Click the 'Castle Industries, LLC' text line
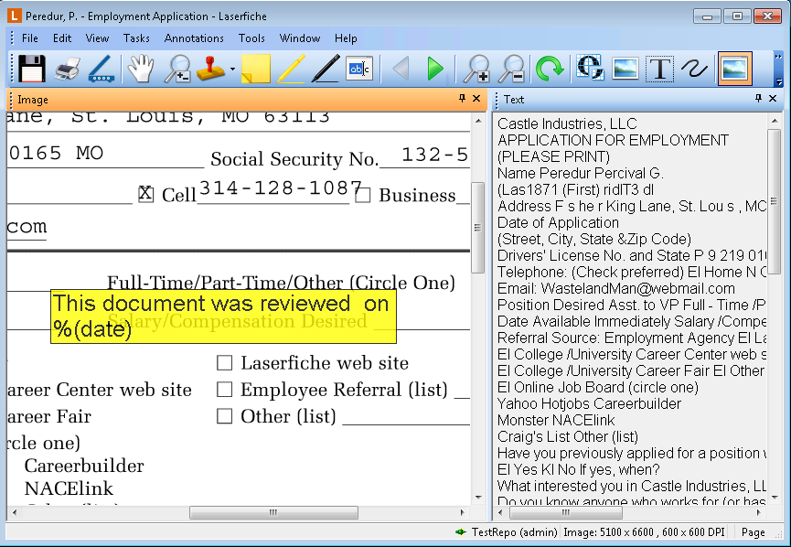791x547 pixels. (567, 123)
